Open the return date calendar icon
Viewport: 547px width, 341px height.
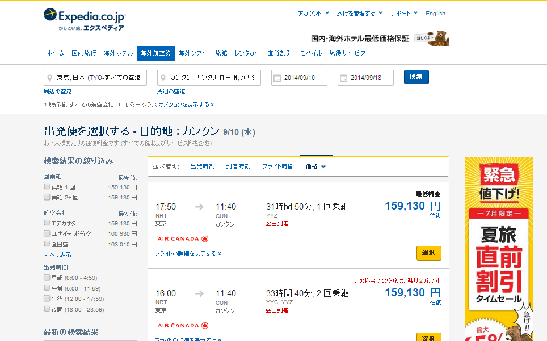coord(344,78)
